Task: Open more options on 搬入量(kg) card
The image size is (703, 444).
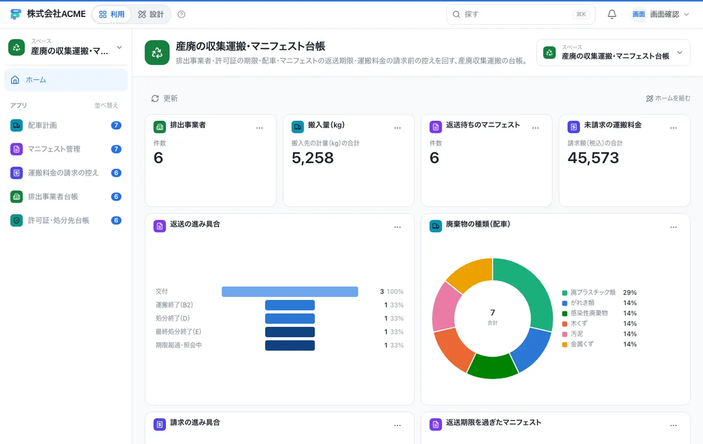Action: click(398, 128)
